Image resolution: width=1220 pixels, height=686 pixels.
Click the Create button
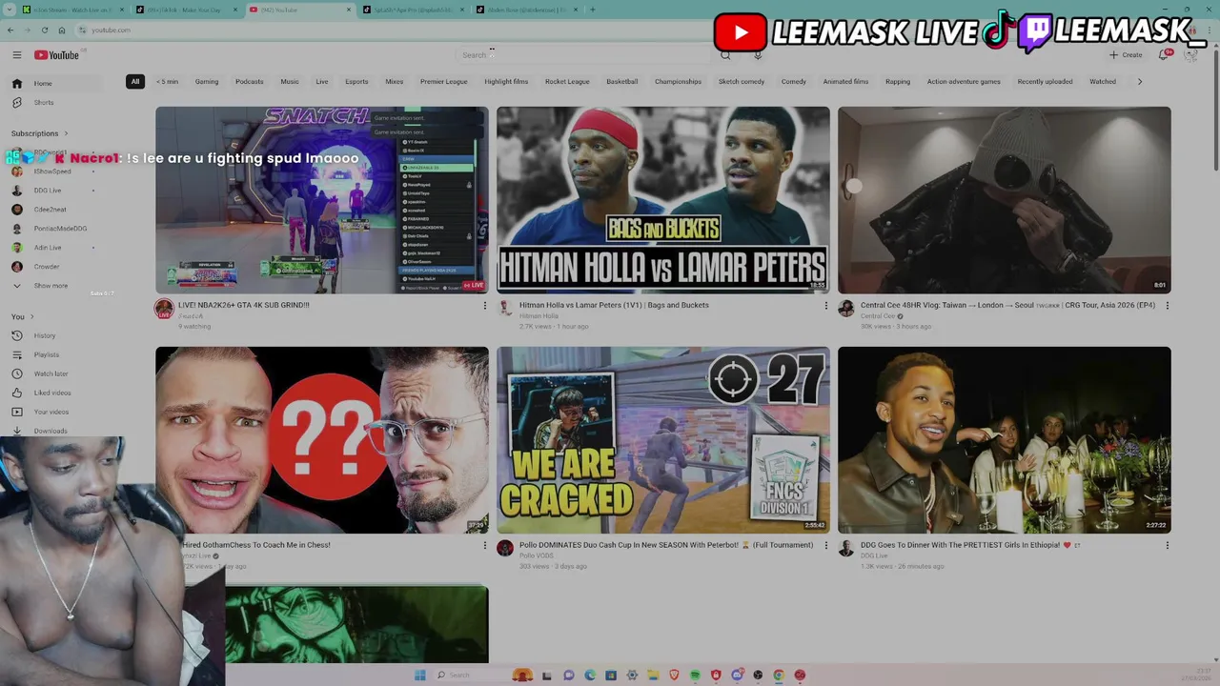pos(1126,55)
